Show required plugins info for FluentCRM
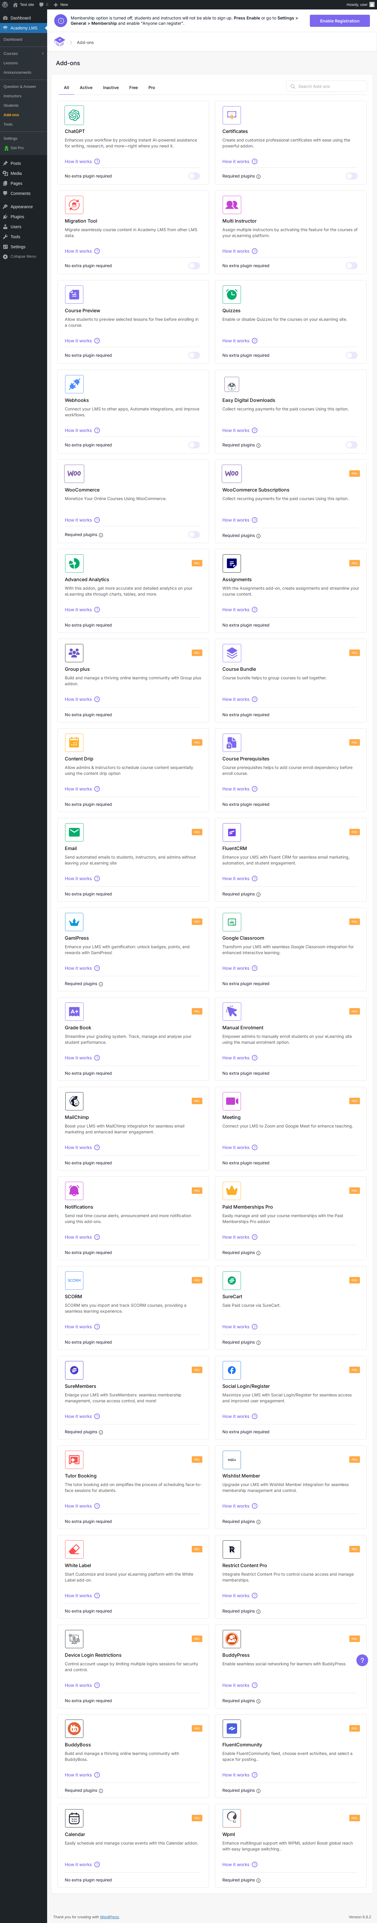The width and height of the screenshot is (377, 1923). pyautogui.click(x=259, y=894)
